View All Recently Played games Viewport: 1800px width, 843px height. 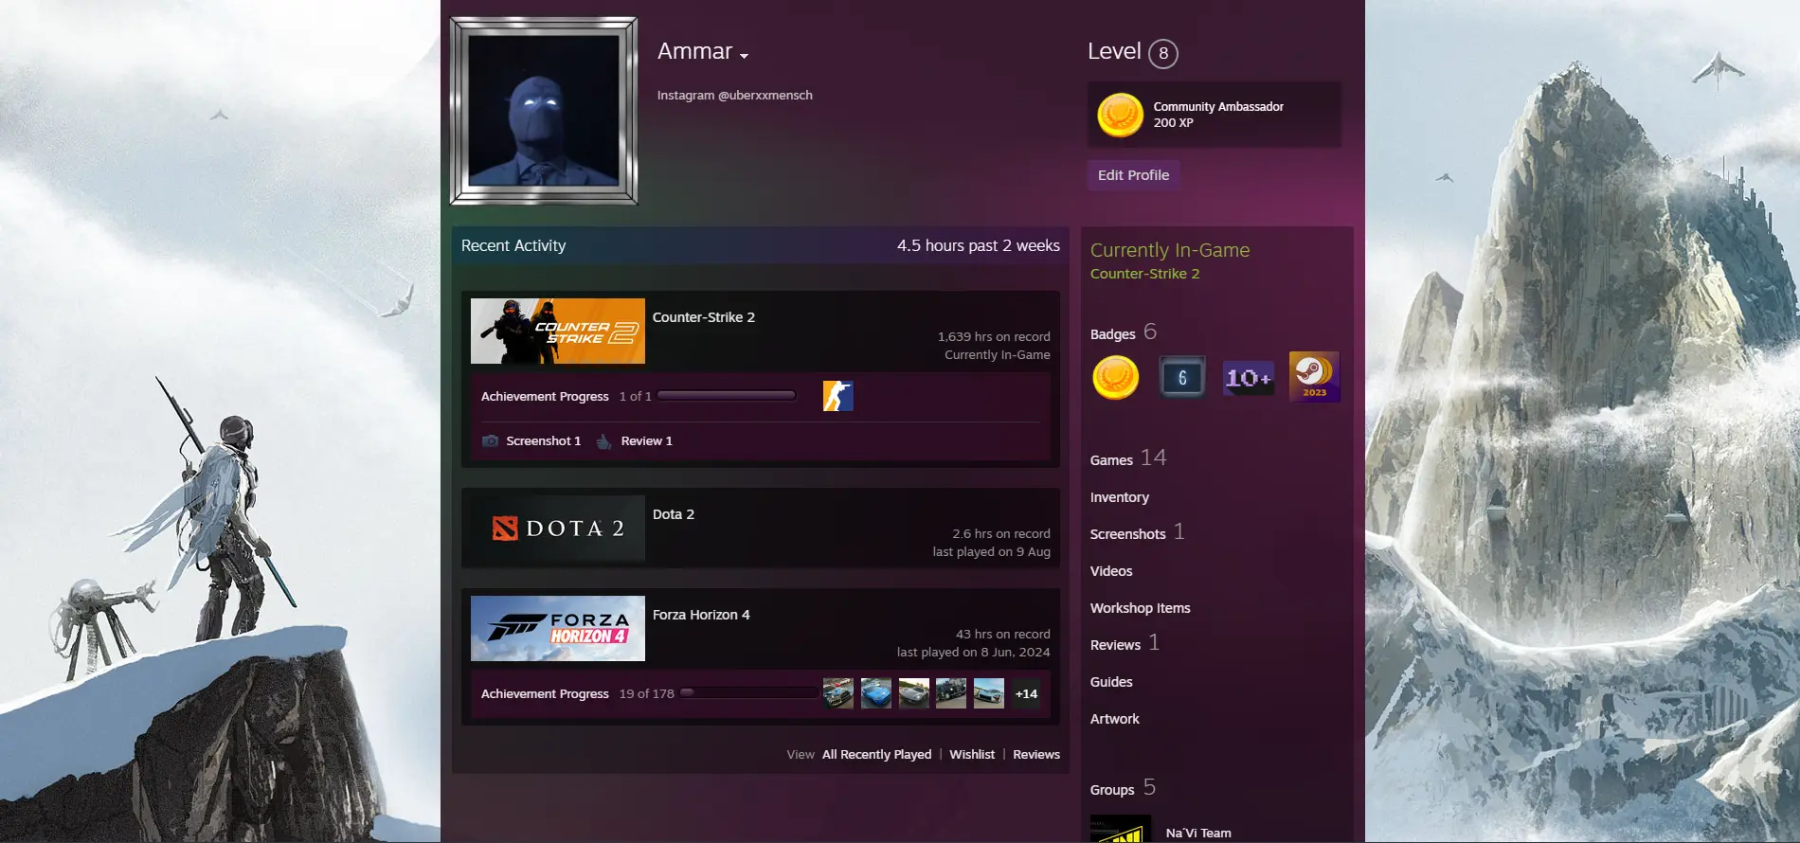point(877,755)
